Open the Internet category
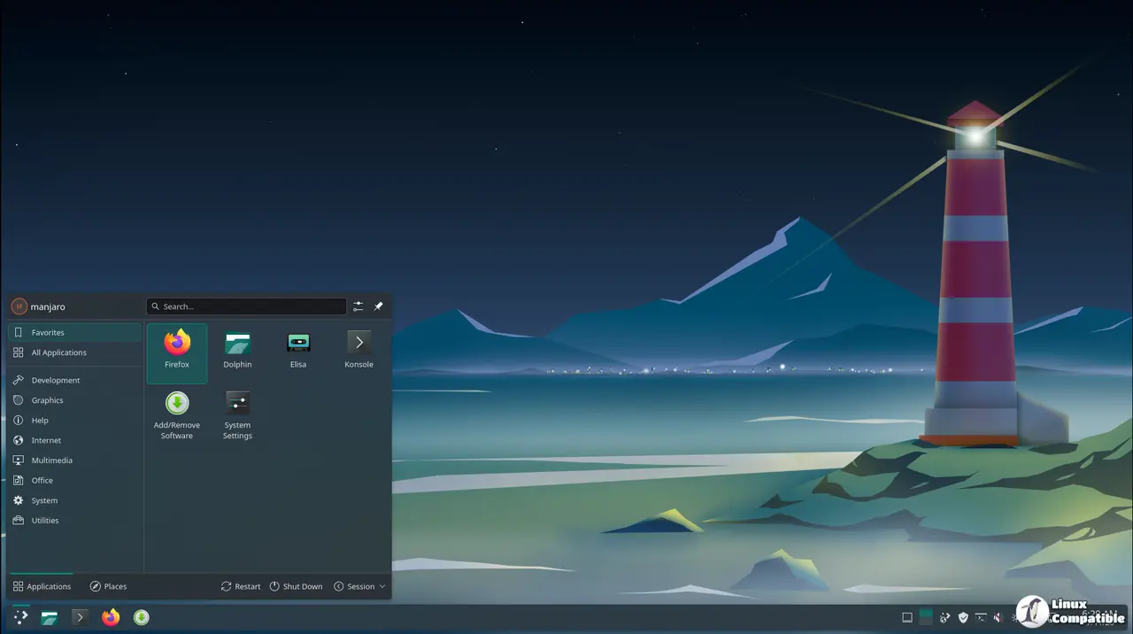1133x634 pixels. click(x=74, y=440)
